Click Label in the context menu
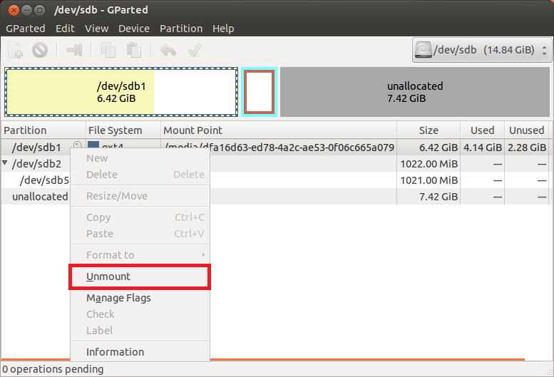This screenshot has height=377, width=554. pyautogui.click(x=140, y=331)
